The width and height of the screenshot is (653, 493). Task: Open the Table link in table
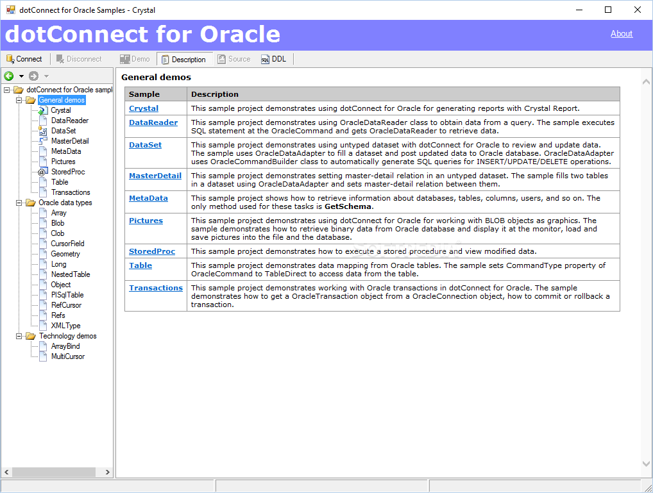click(140, 265)
